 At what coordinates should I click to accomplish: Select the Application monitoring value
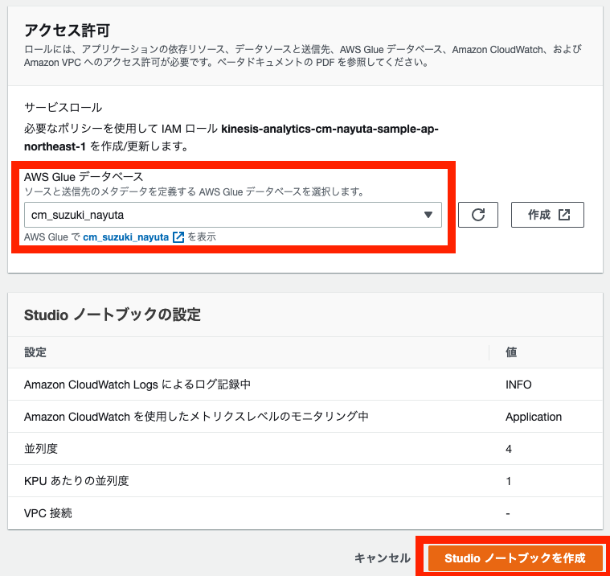point(534,417)
